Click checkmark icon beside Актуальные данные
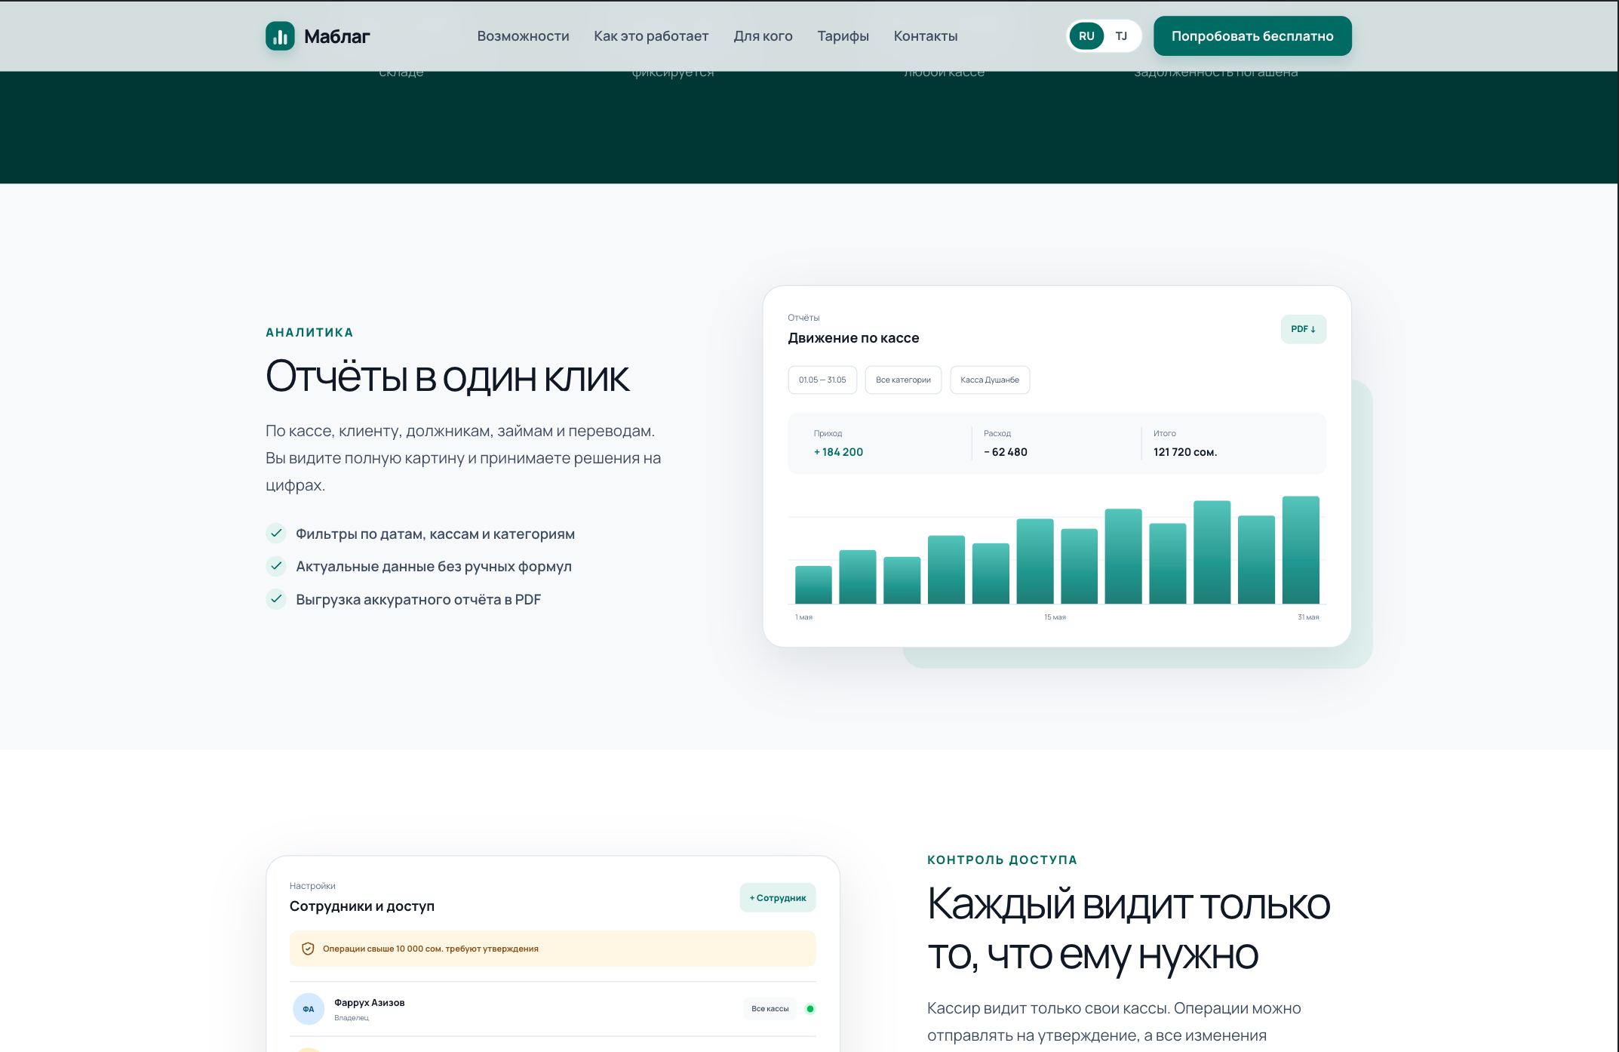The height and width of the screenshot is (1052, 1619). click(x=276, y=566)
